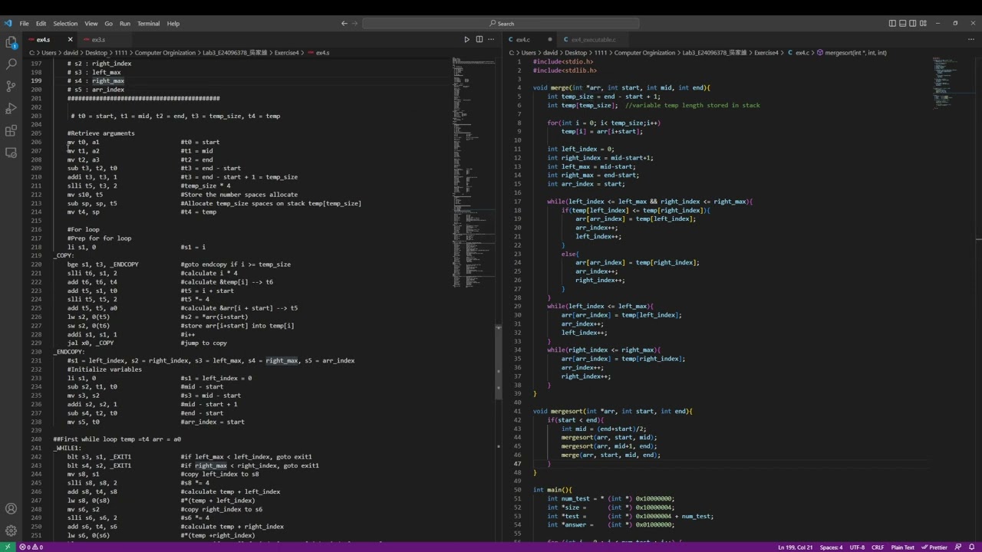This screenshot has height=552, width=982.
Task: Expand Exercise4 breadcrumb in left editor
Action: (288, 53)
